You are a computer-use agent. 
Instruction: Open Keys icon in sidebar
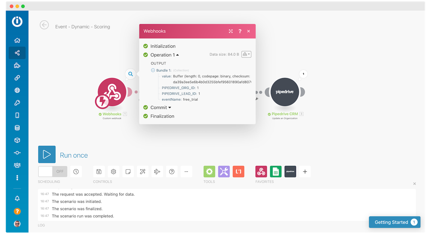(17, 103)
